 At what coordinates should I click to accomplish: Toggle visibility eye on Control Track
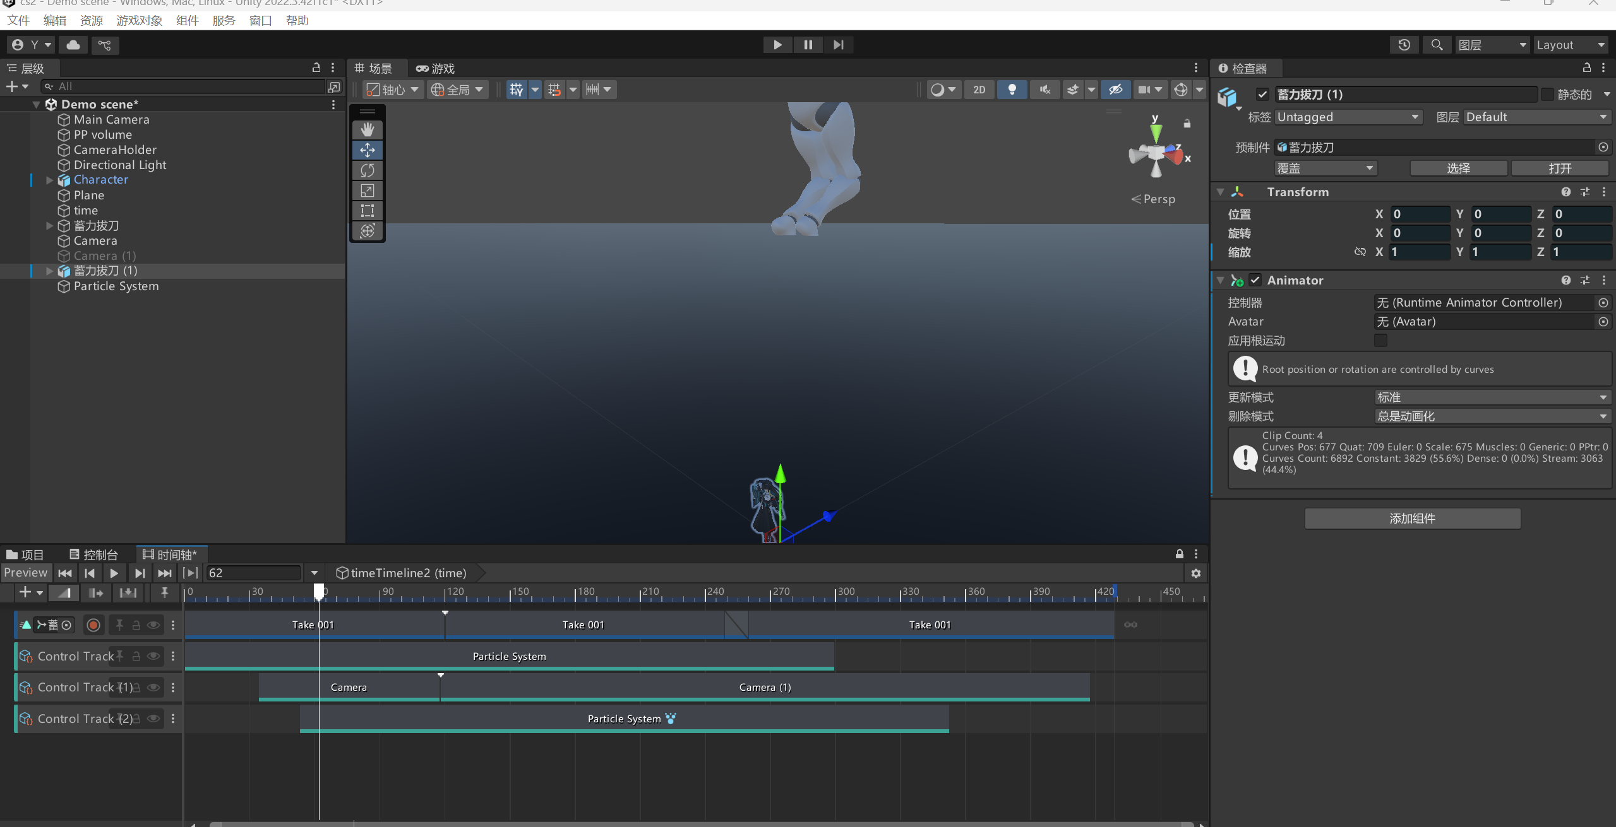pos(153,657)
